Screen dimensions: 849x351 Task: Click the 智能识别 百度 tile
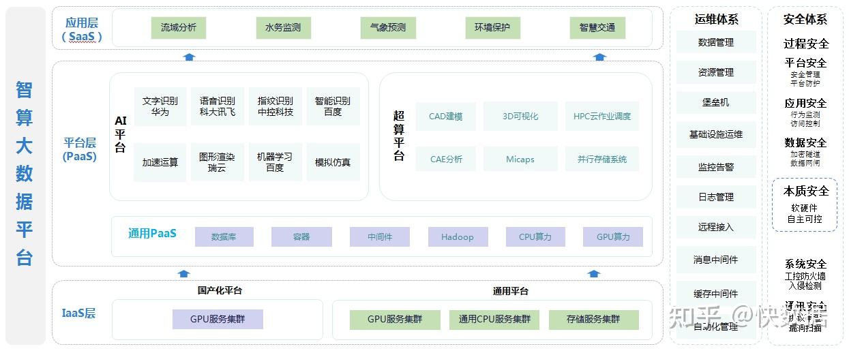[333, 106]
